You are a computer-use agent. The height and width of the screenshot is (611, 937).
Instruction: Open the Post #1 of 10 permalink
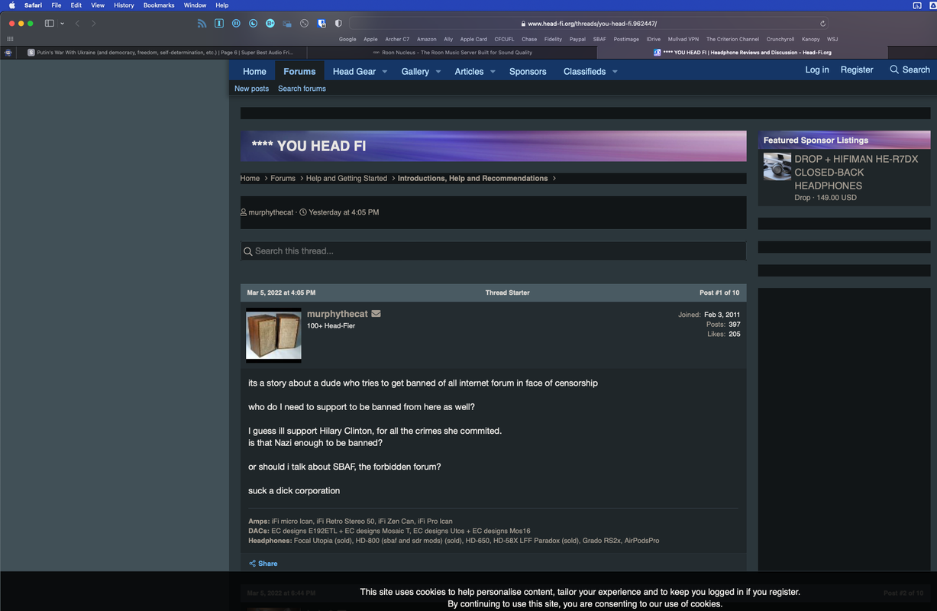coord(719,293)
